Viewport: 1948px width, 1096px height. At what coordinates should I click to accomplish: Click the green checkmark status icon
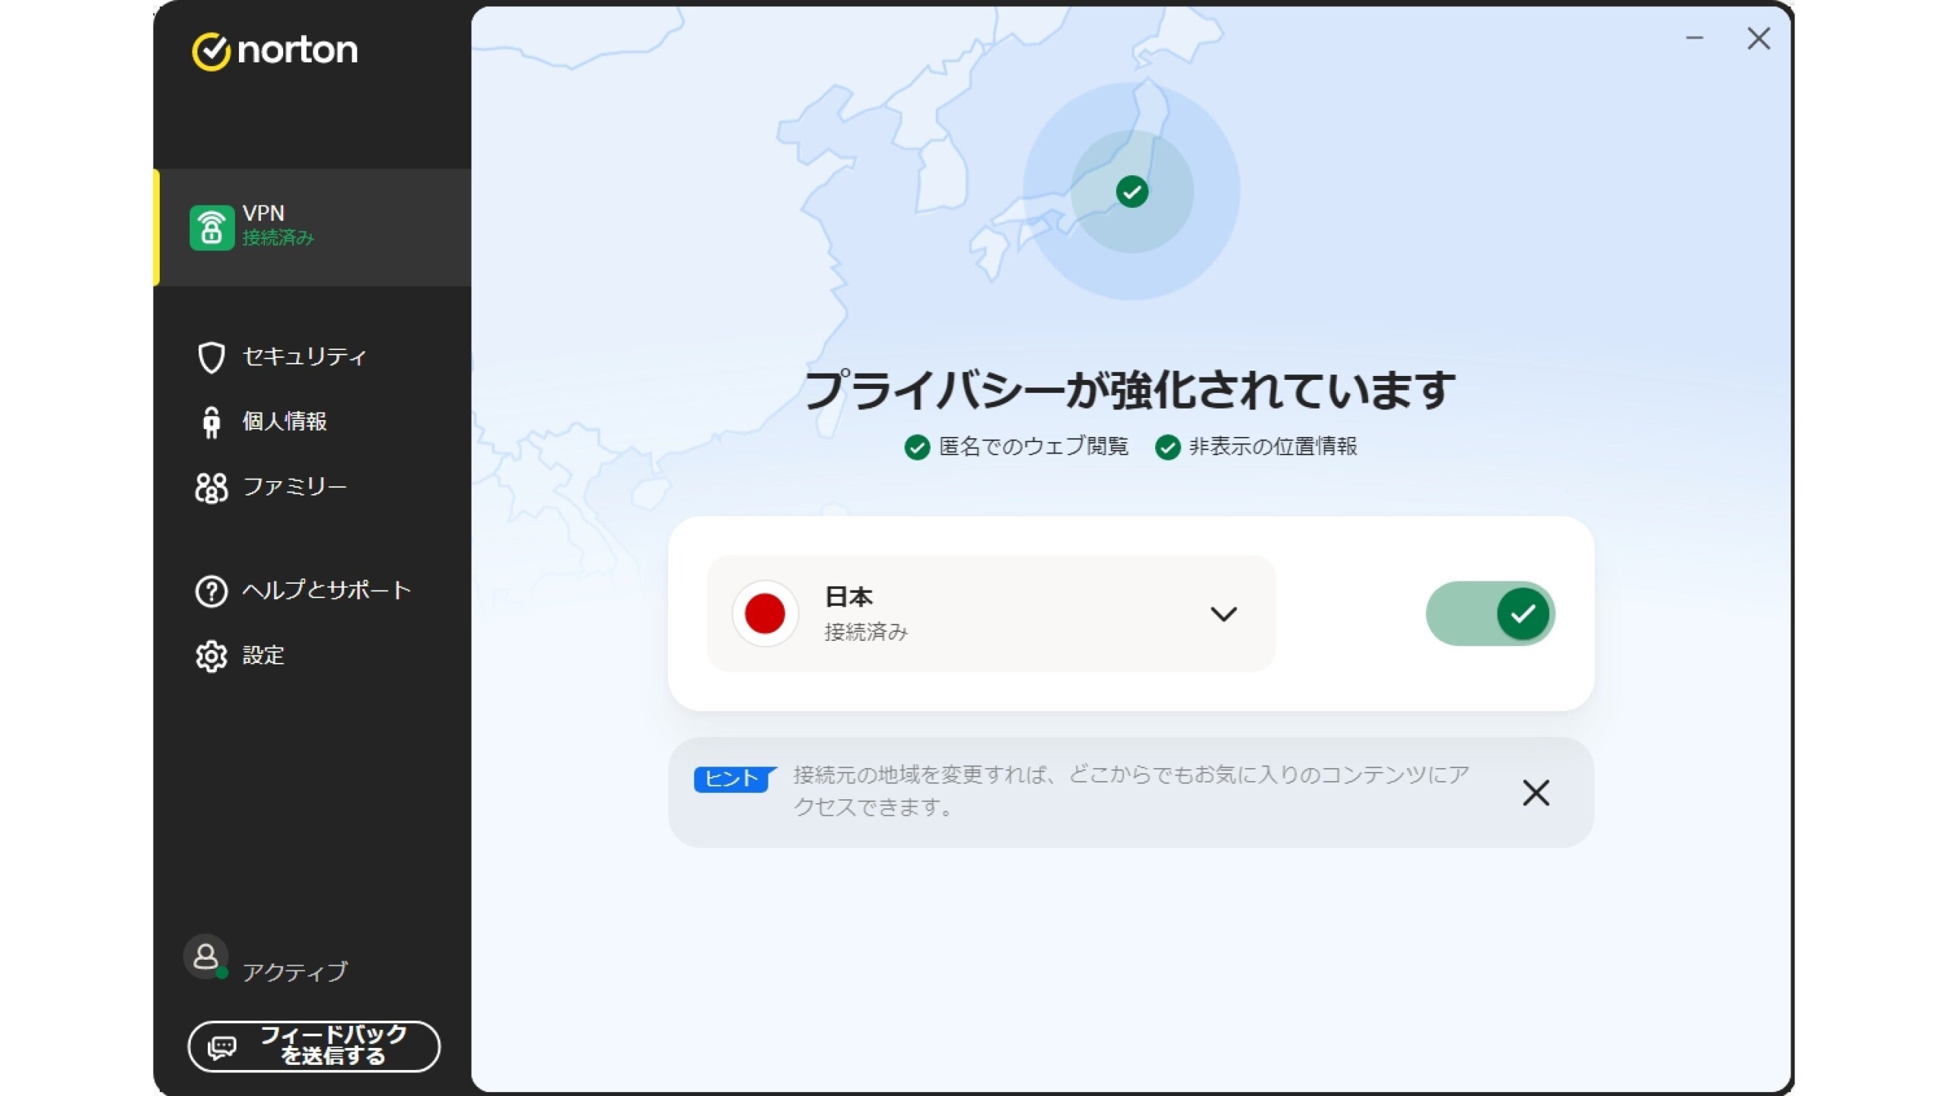point(1131,191)
